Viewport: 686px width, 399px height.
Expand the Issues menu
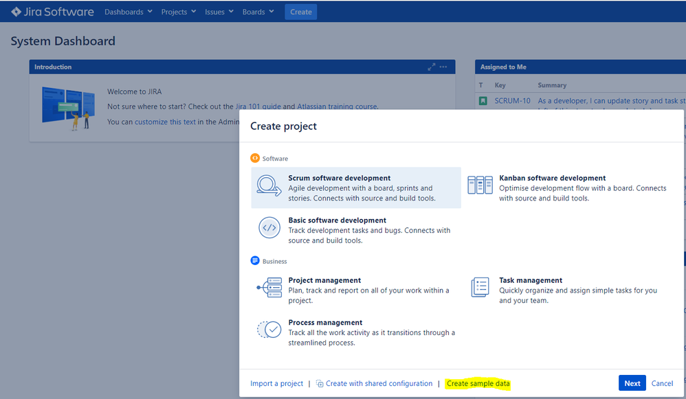219,12
